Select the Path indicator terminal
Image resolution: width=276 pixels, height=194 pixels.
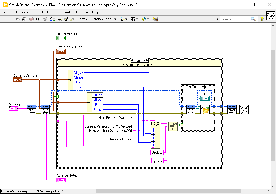[205, 98]
